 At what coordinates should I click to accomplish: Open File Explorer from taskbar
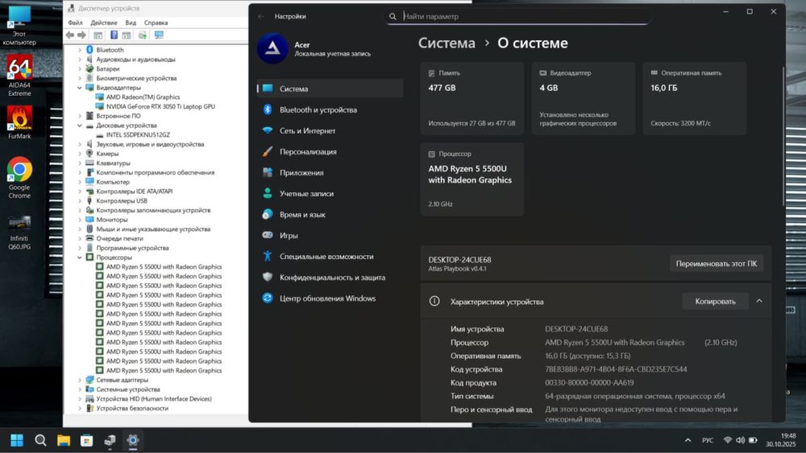coord(64,440)
